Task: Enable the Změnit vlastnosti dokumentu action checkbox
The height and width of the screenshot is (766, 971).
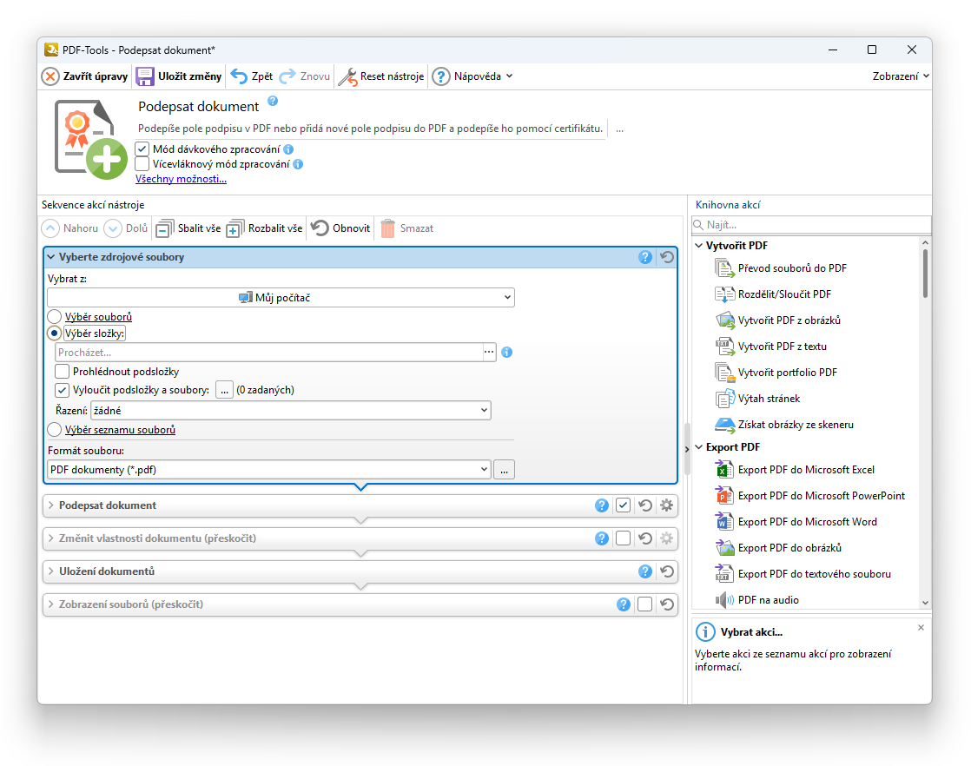Action: [624, 538]
